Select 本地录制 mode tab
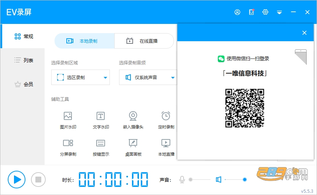317x195 pixels. (x=84, y=41)
